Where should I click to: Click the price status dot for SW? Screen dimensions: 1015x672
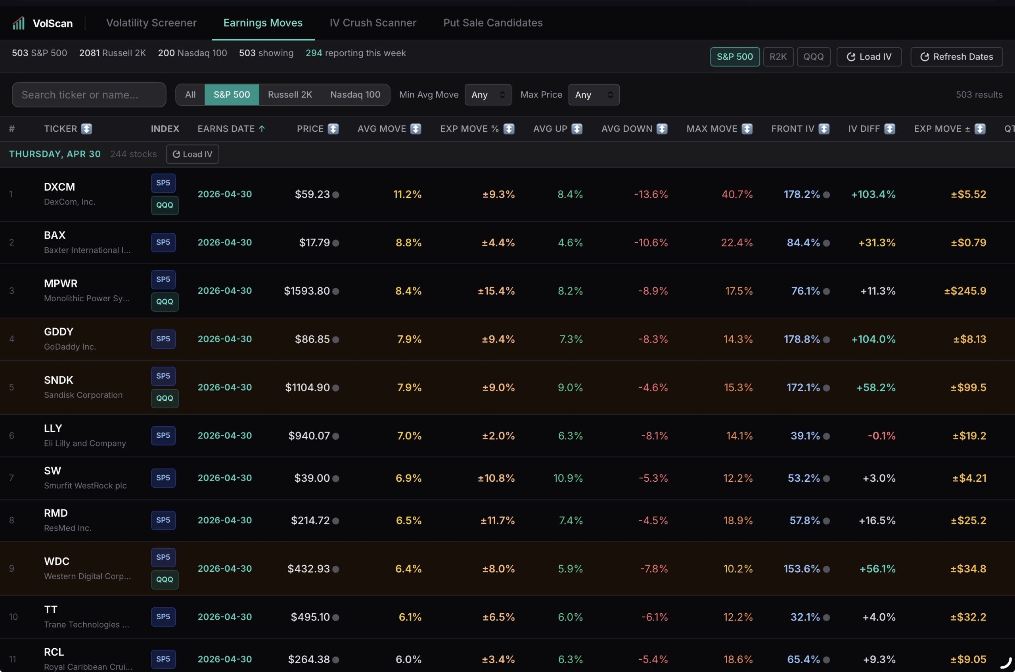(x=335, y=479)
